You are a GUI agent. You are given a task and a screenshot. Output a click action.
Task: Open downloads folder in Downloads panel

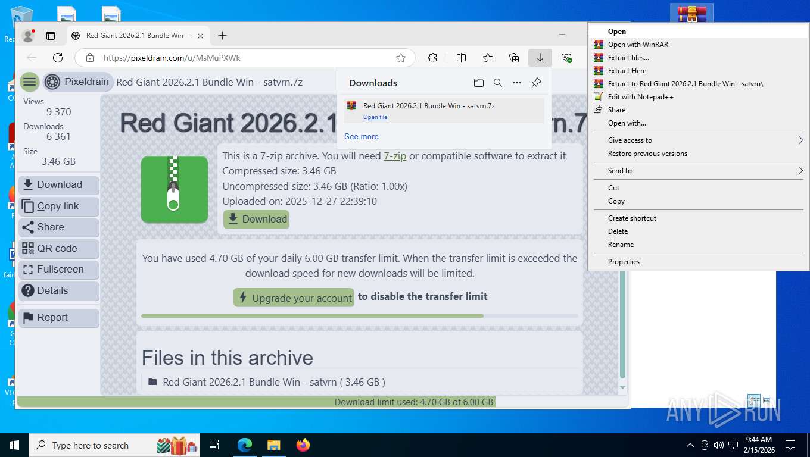coord(479,83)
